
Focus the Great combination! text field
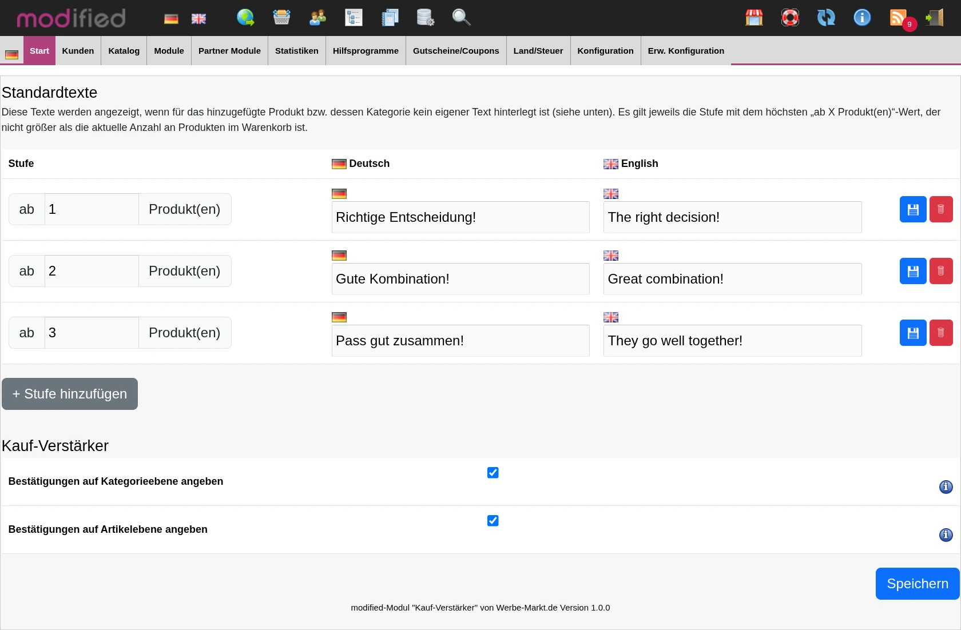(732, 279)
